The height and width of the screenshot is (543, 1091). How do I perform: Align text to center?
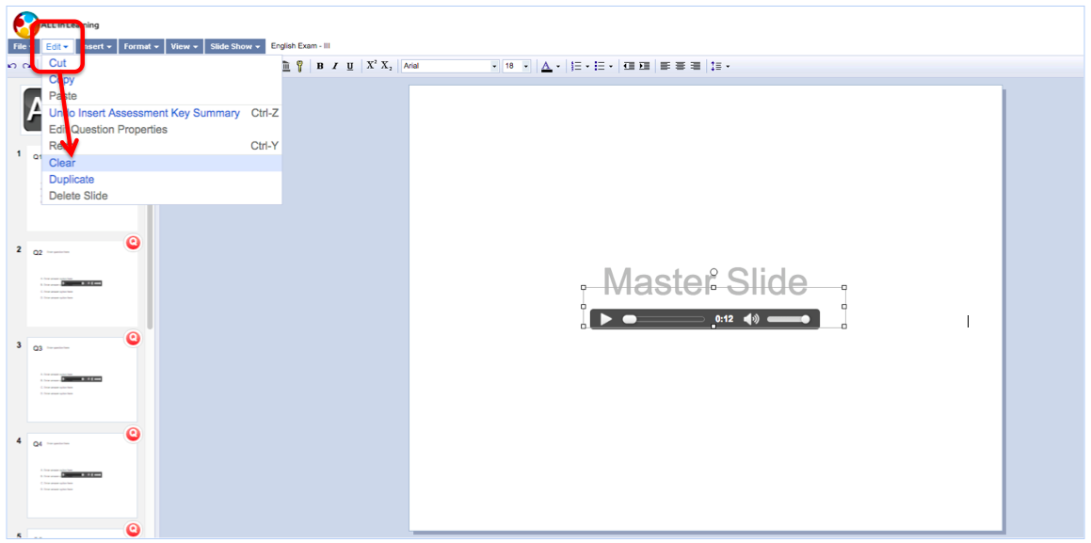point(680,66)
